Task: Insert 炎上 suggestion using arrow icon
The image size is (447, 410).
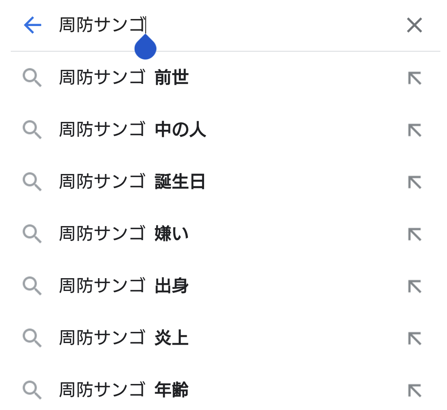Action: click(x=415, y=338)
